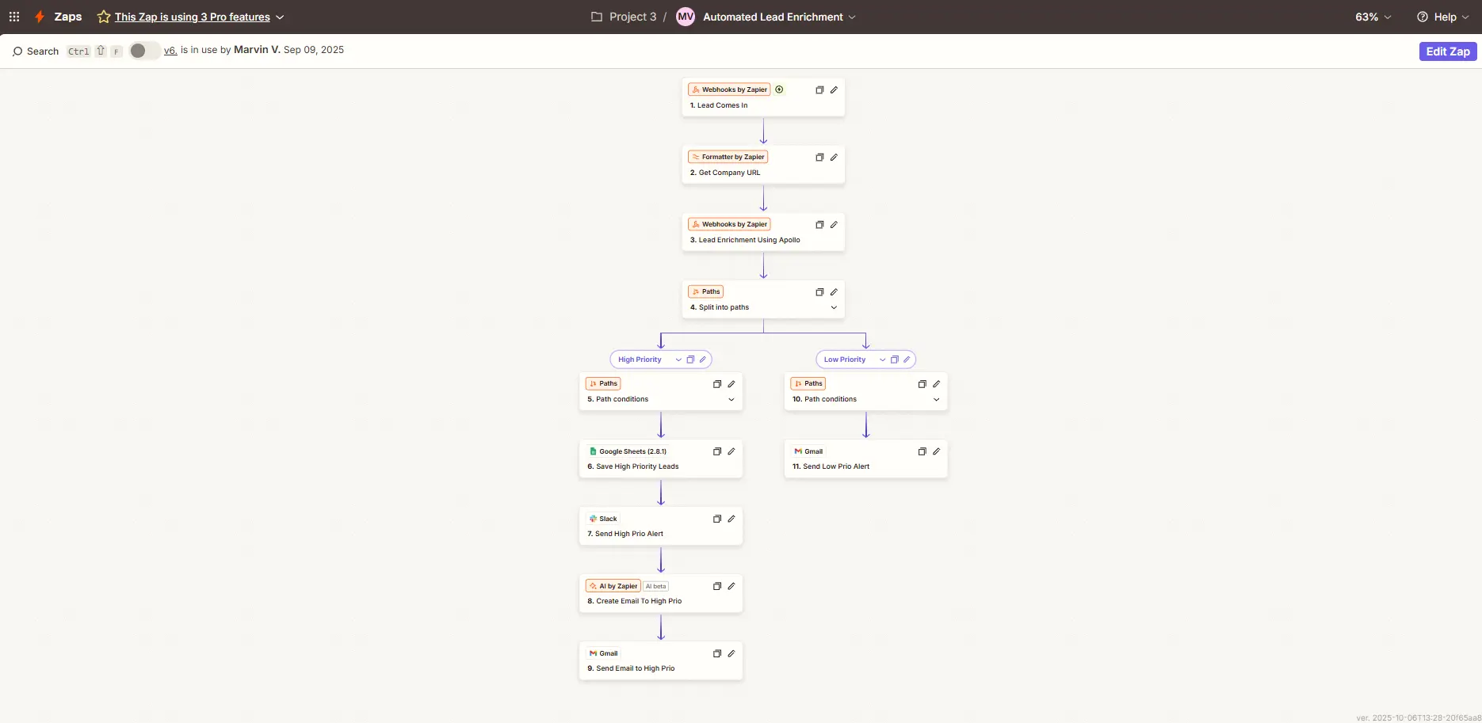This screenshot has width=1482, height=723.
Task: Click the Edit Zap button
Action: [x=1447, y=51]
